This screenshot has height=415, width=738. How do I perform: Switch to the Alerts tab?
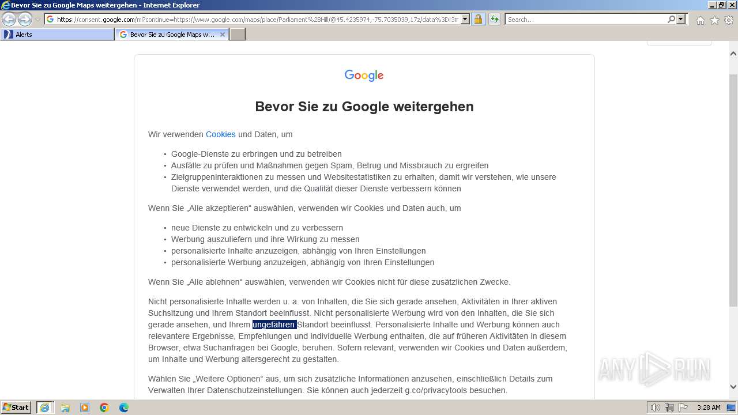click(58, 35)
